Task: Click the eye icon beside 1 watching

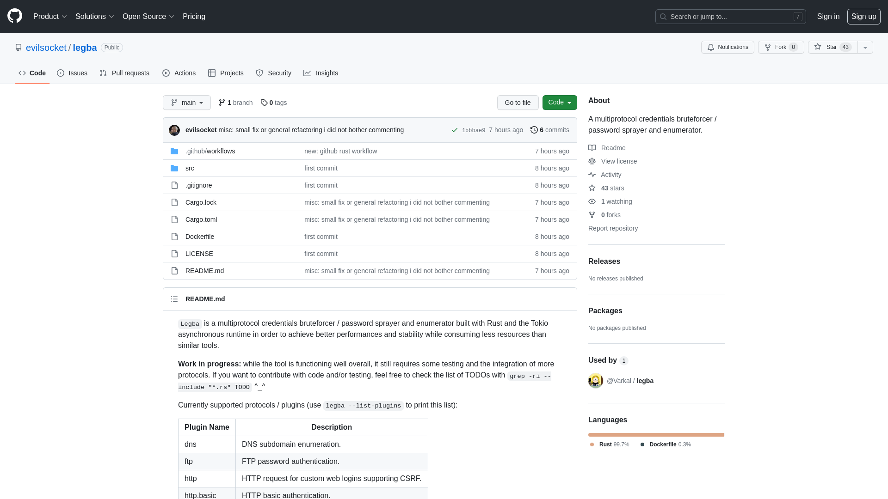Action: click(x=592, y=201)
